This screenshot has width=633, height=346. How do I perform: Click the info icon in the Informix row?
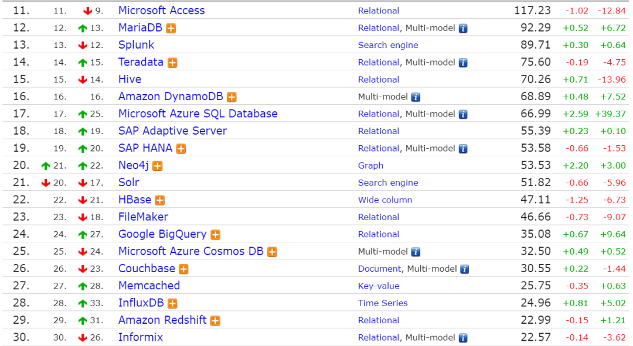[x=463, y=338]
